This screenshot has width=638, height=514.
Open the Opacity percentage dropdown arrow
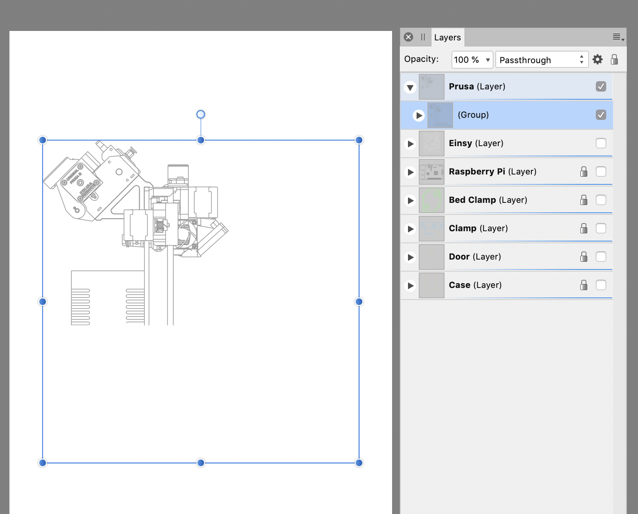[488, 60]
